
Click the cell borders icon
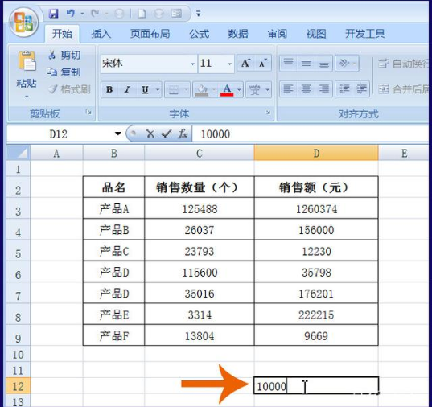pyautogui.click(x=174, y=89)
